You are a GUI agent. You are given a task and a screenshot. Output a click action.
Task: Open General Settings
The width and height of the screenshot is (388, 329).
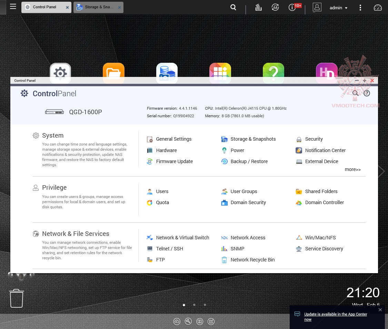[x=169, y=139]
